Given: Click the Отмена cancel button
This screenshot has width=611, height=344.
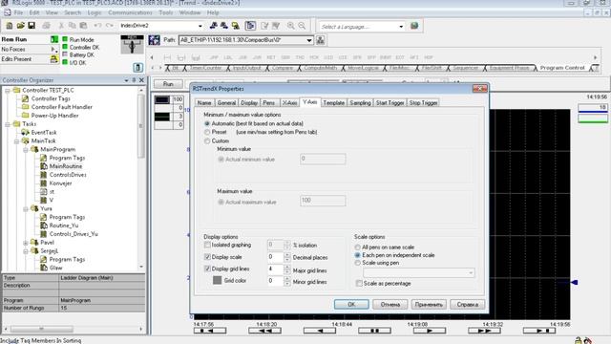Looking at the screenshot, I should (390, 304).
